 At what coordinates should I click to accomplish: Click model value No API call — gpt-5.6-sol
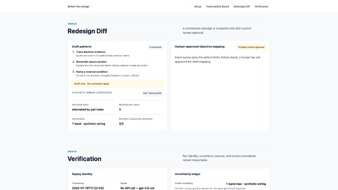(137, 188)
